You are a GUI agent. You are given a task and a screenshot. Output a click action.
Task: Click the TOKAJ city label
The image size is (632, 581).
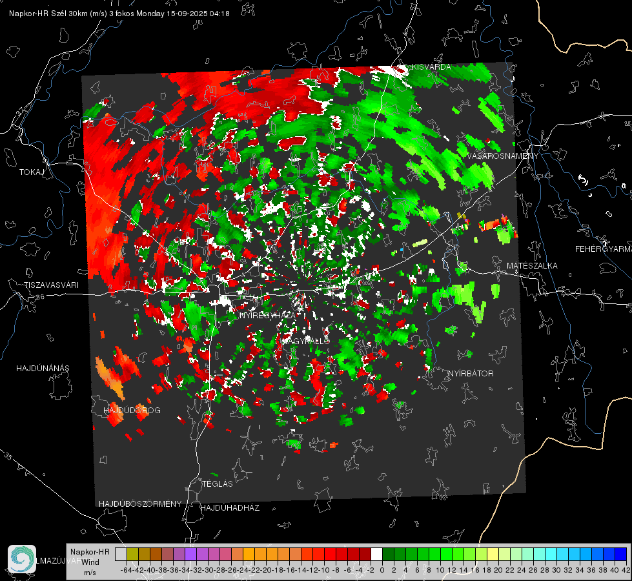[x=32, y=172]
